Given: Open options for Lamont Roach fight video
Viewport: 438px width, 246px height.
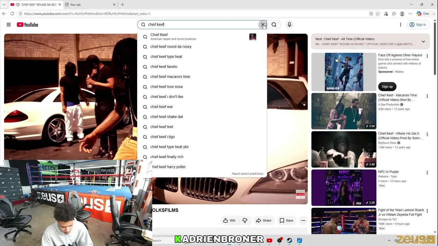Looking at the screenshot, I should (427, 211).
